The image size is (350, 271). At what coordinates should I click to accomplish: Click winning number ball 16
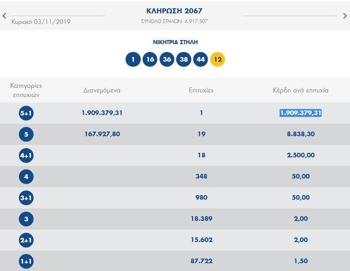[x=150, y=60]
